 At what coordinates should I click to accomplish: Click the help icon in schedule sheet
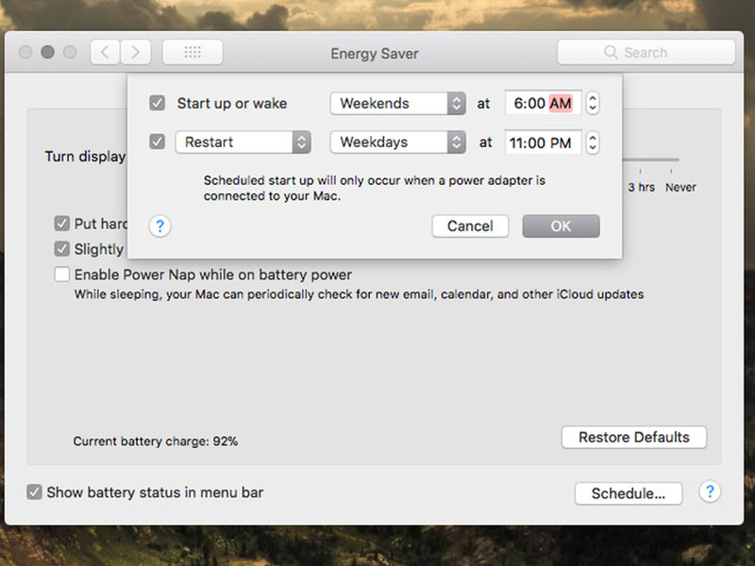[160, 226]
